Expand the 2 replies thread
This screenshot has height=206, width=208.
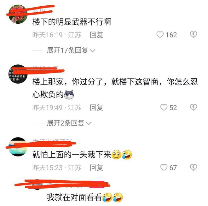(69, 123)
